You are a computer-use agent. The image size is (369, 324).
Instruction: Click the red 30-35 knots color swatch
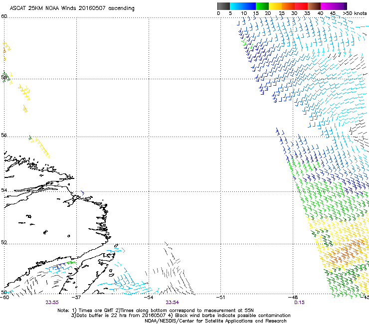pyautogui.click(x=301, y=6)
